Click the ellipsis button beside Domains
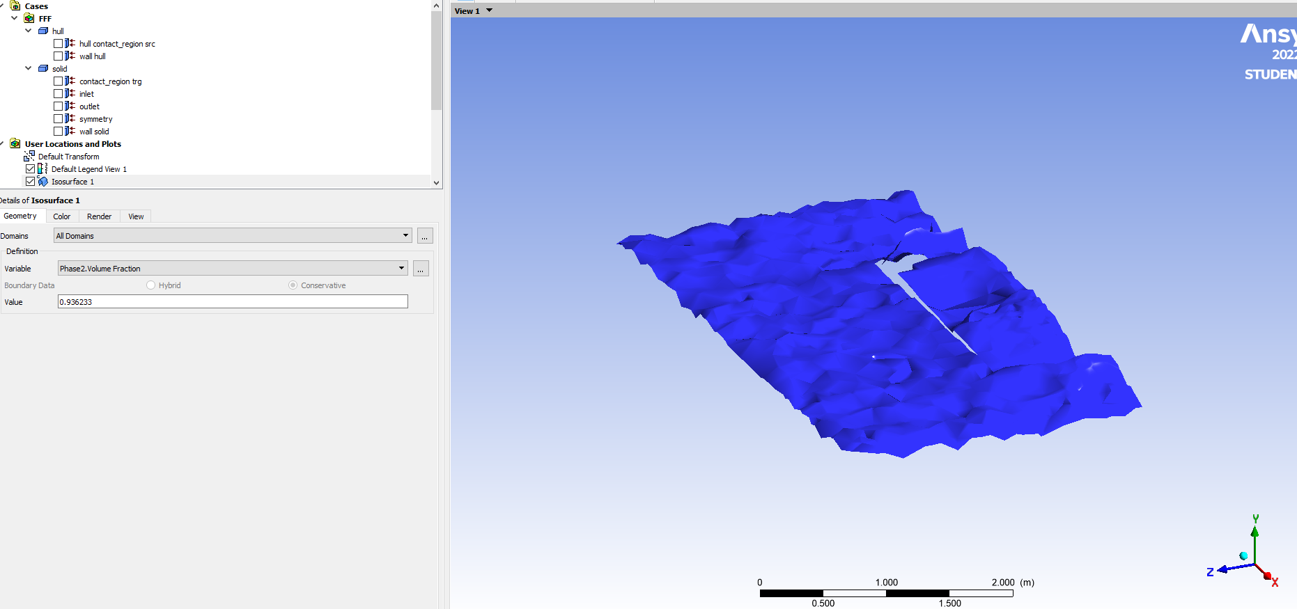 click(424, 237)
